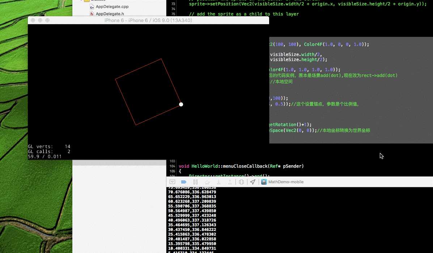Click the menuCloseCallback function signature line
The image size is (433, 253).
click(x=241, y=166)
